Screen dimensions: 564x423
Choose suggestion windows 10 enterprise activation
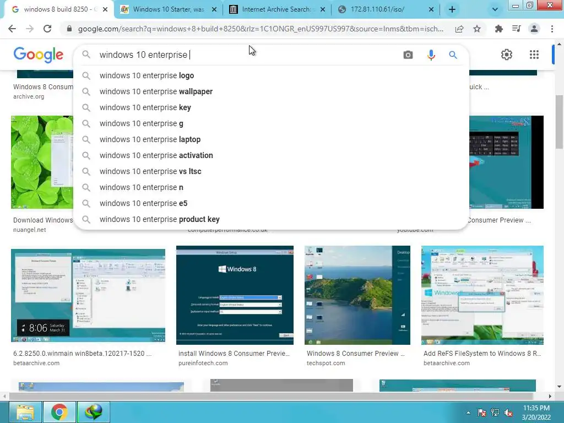pyautogui.click(x=271, y=155)
